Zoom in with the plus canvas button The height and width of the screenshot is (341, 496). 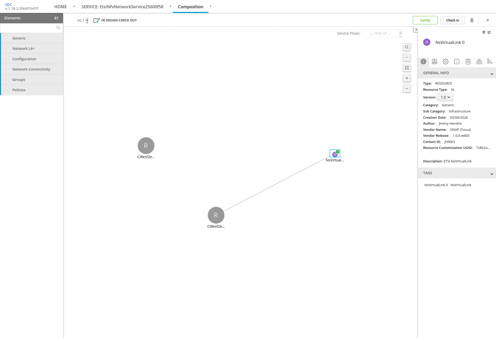pos(407,78)
